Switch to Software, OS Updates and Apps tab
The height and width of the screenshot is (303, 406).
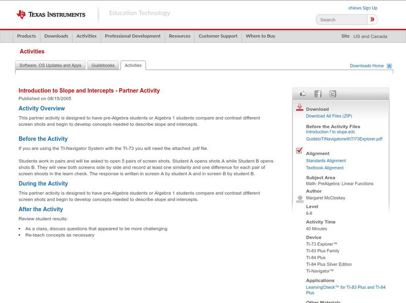click(x=50, y=65)
